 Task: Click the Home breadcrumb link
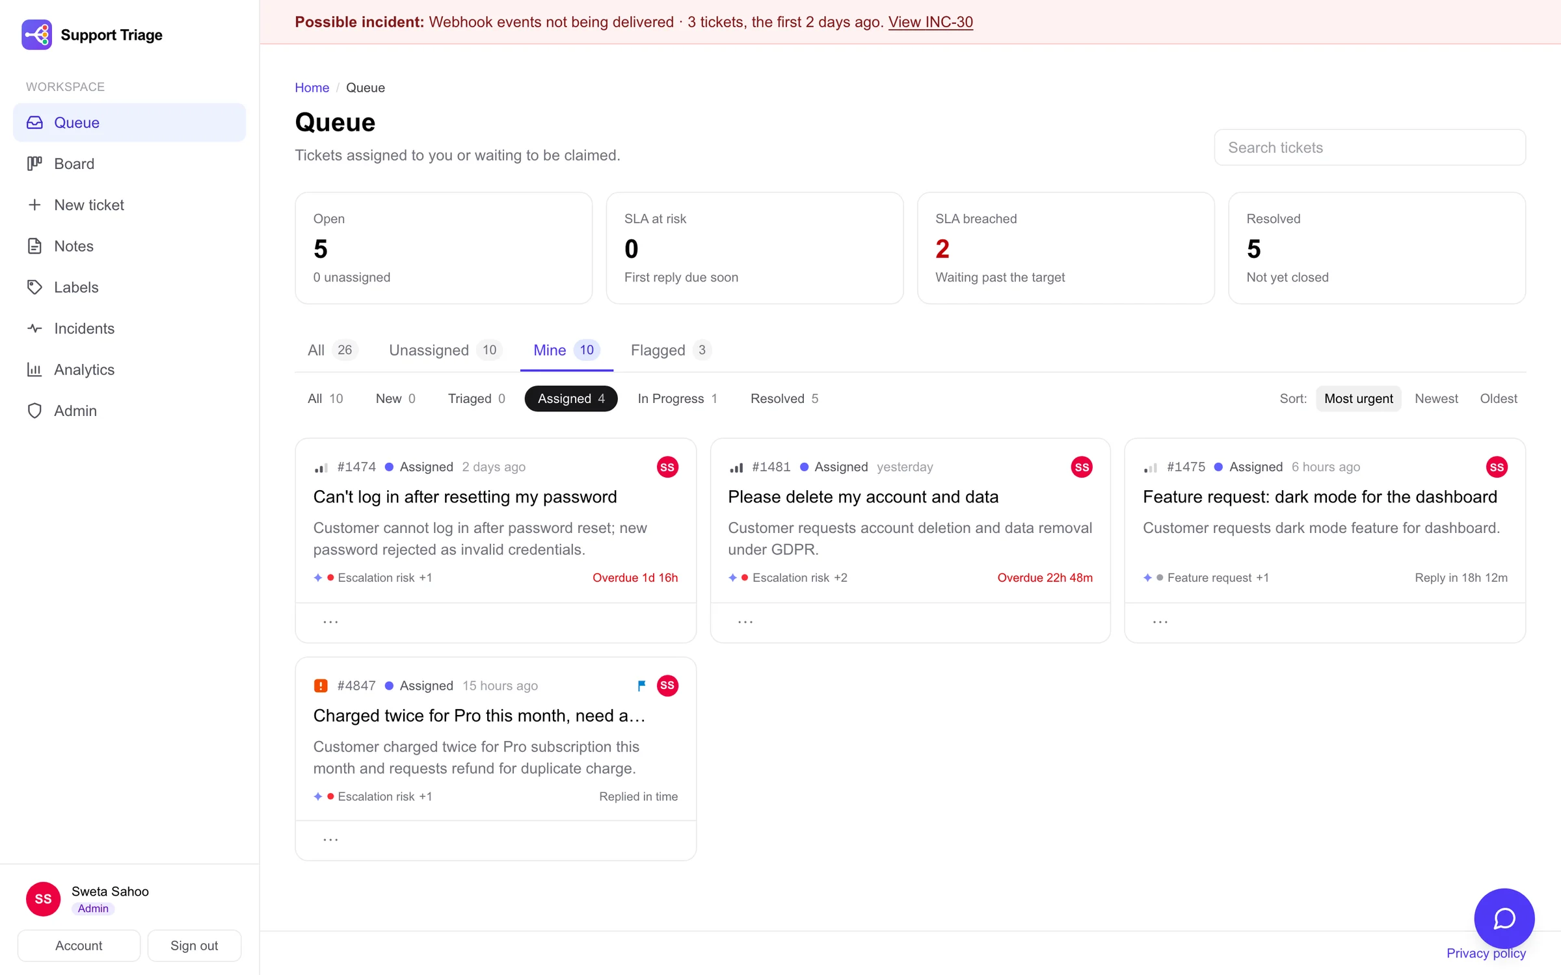click(x=312, y=87)
